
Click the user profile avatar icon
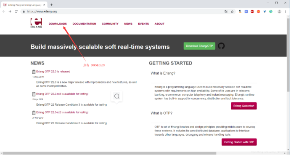tap(279, 11)
